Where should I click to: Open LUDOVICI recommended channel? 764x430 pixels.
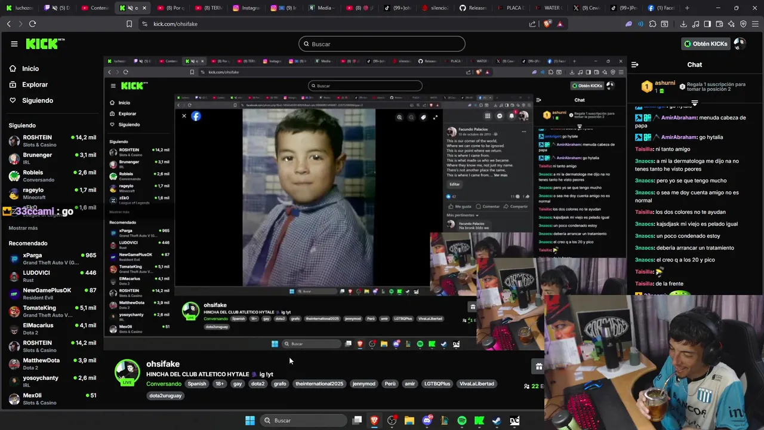coord(53,276)
